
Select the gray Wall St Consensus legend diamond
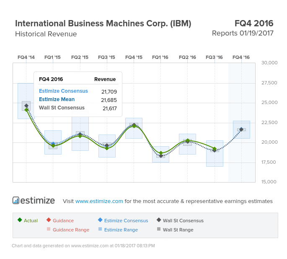pos(159,220)
